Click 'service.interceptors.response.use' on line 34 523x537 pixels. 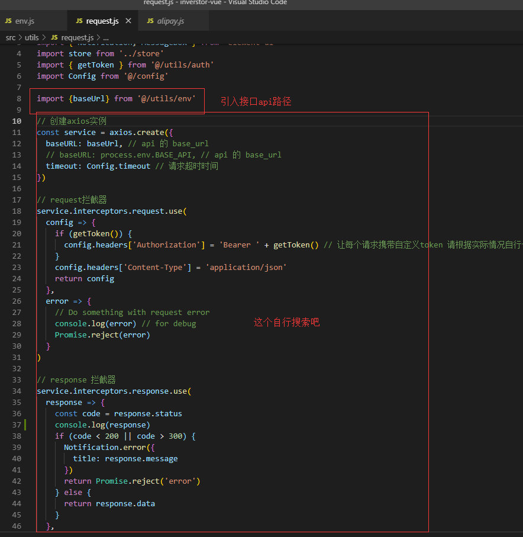tap(112, 391)
